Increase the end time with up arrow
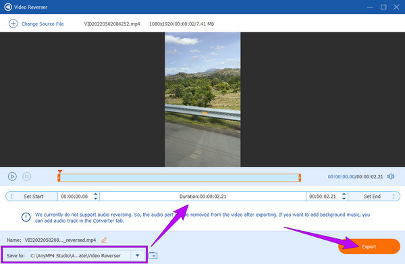Screen dimensions: 405x264 coord(344,194)
